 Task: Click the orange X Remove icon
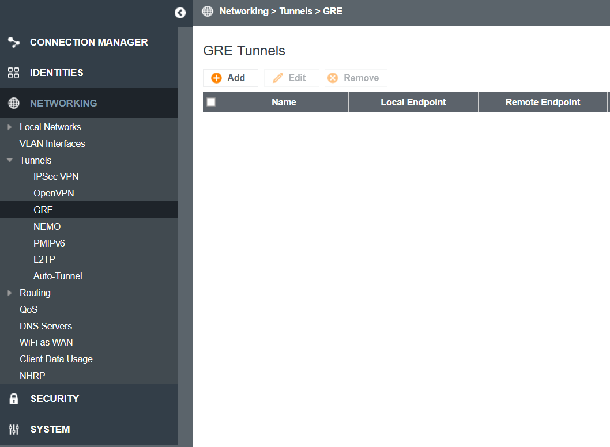tap(333, 78)
